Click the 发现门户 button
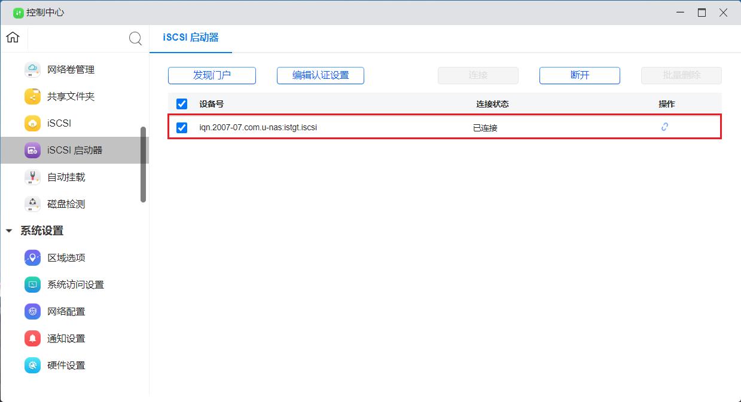 coord(212,75)
